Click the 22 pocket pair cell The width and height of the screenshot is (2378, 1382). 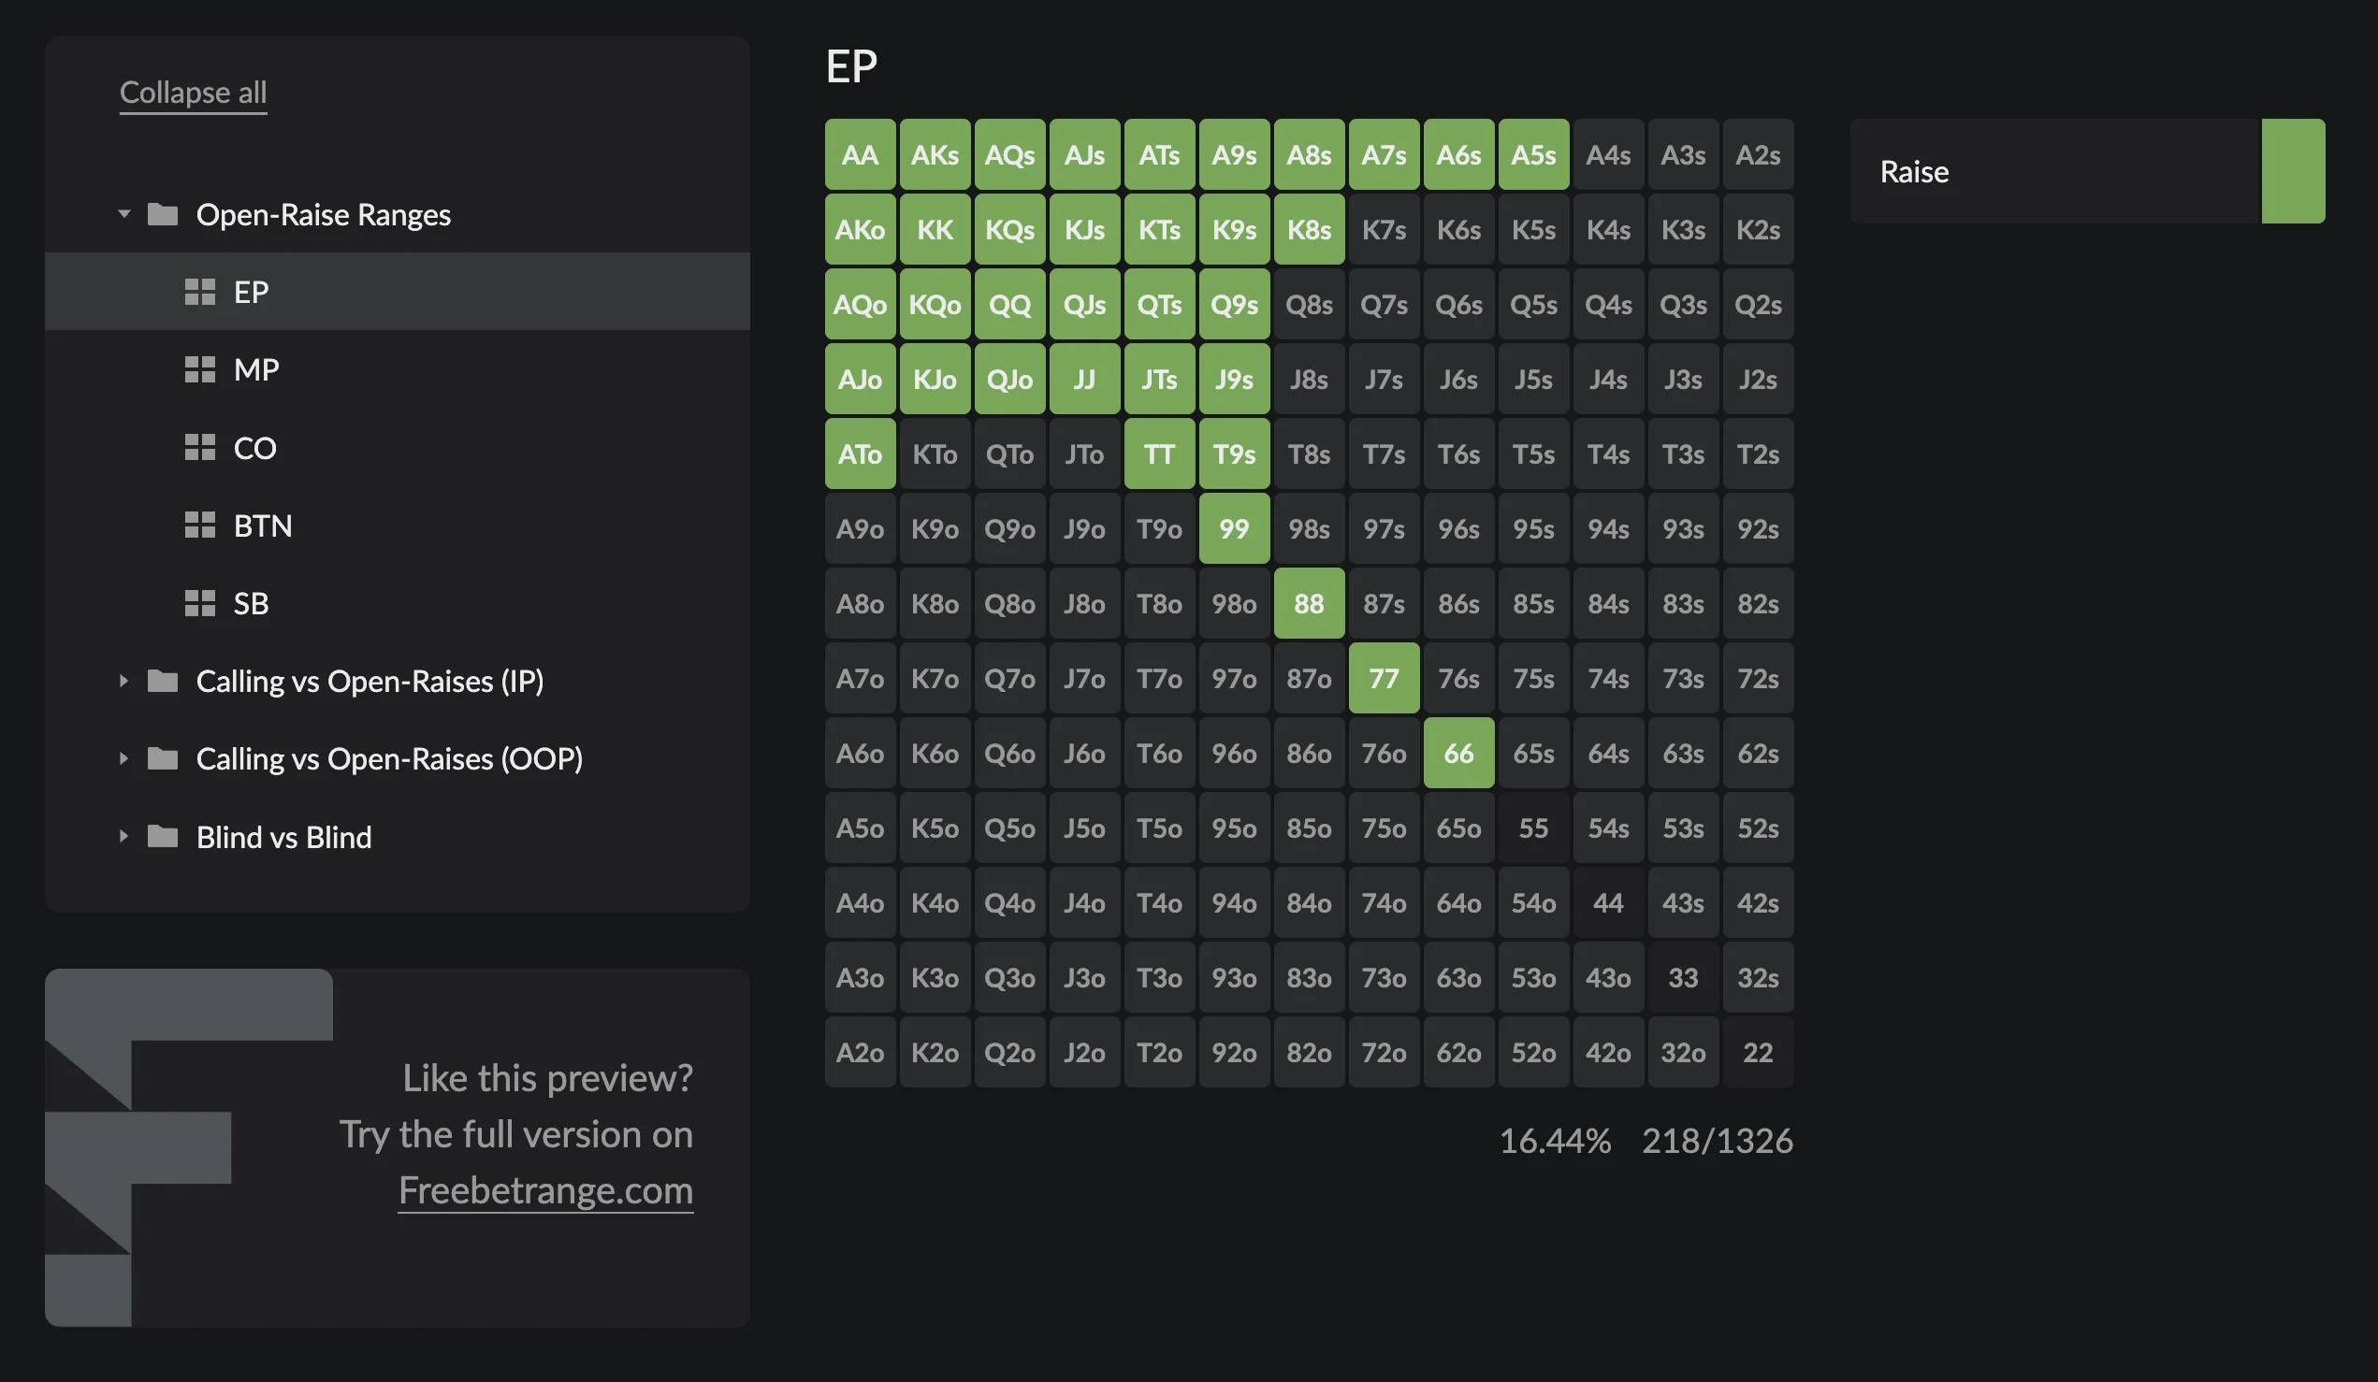pyautogui.click(x=1757, y=1053)
